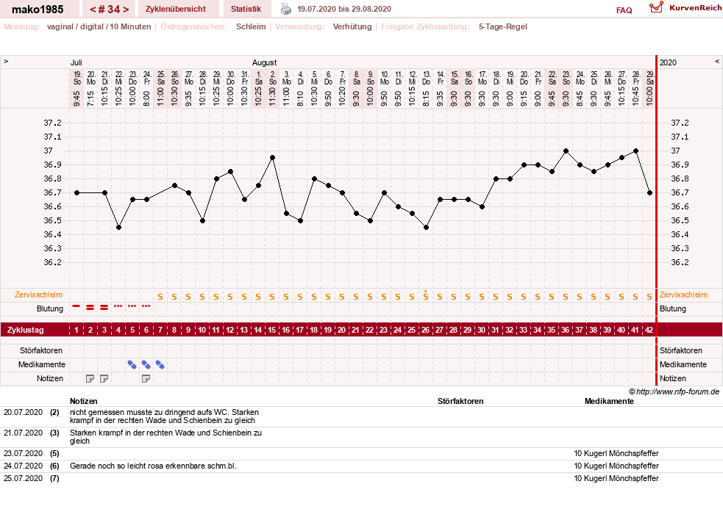The image size is (723, 509).
Task: Click the S mucus symbol on day 7
Action: click(160, 297)
